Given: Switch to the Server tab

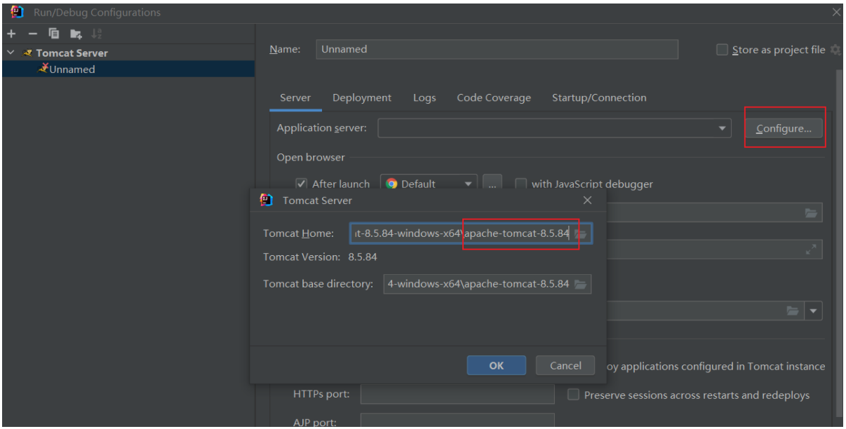Looking at the screenshot, I should coord(295,97).
